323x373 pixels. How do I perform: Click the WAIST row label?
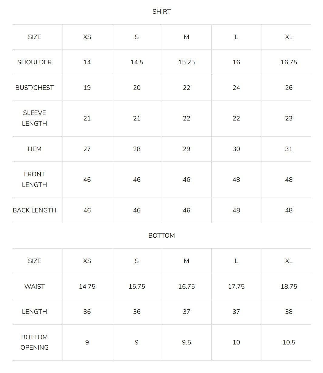point(35,287)
